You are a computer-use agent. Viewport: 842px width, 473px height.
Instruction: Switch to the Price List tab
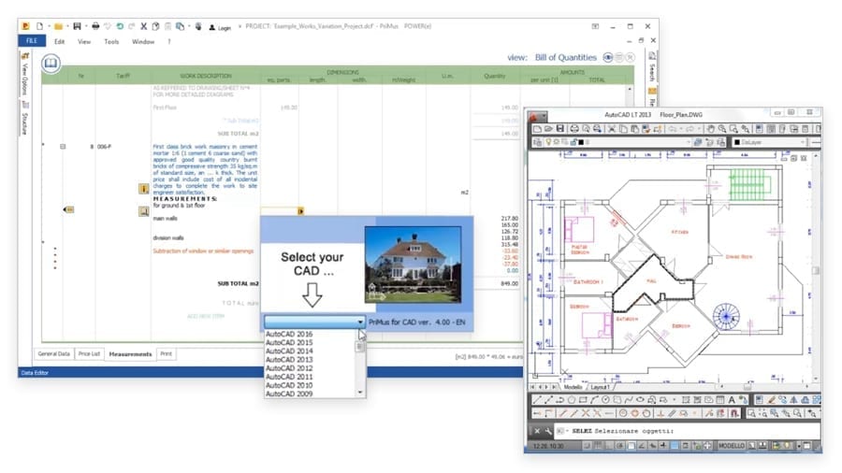point(89,354)
